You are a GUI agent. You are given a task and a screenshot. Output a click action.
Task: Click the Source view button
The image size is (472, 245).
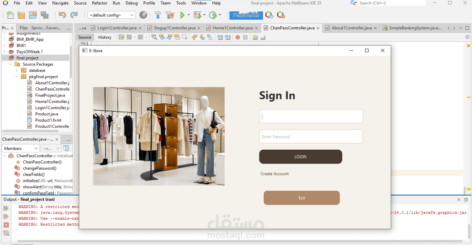85,37
